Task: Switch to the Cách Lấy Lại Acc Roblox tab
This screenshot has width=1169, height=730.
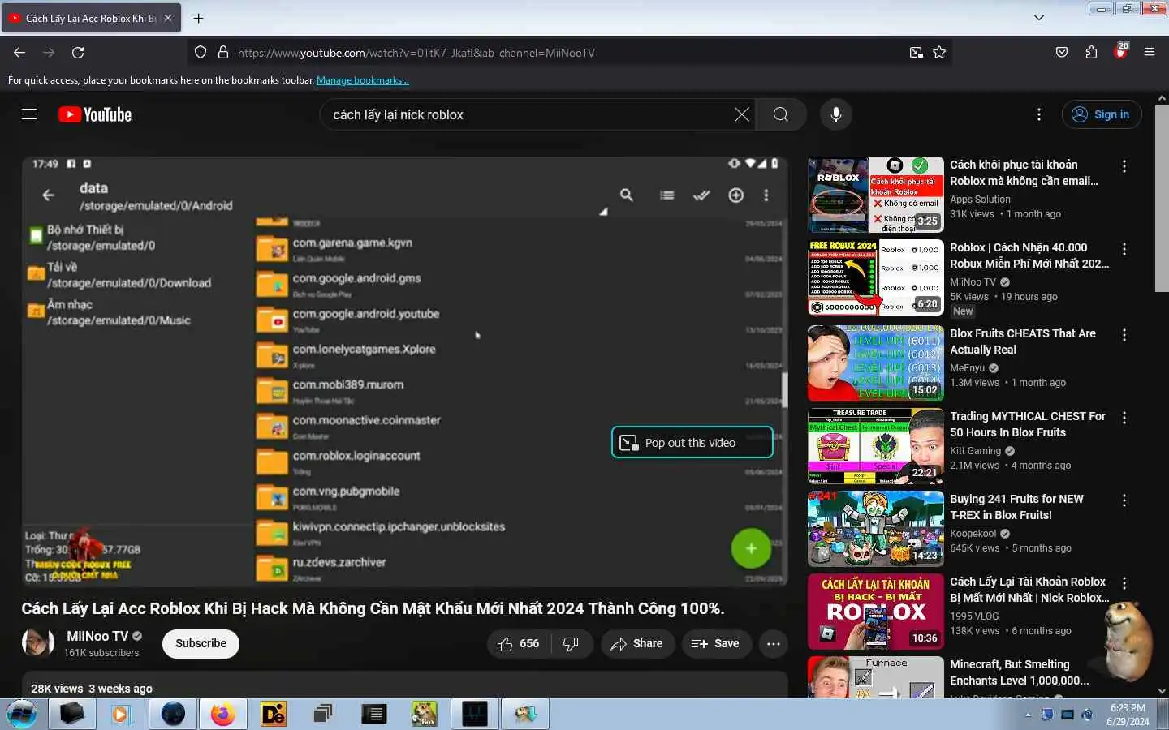Action: click(x=91, y=18)
